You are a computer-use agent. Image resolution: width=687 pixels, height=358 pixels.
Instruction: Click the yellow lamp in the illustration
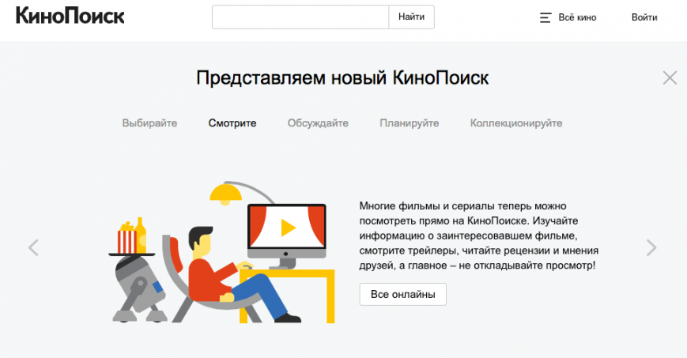(225, 192)
